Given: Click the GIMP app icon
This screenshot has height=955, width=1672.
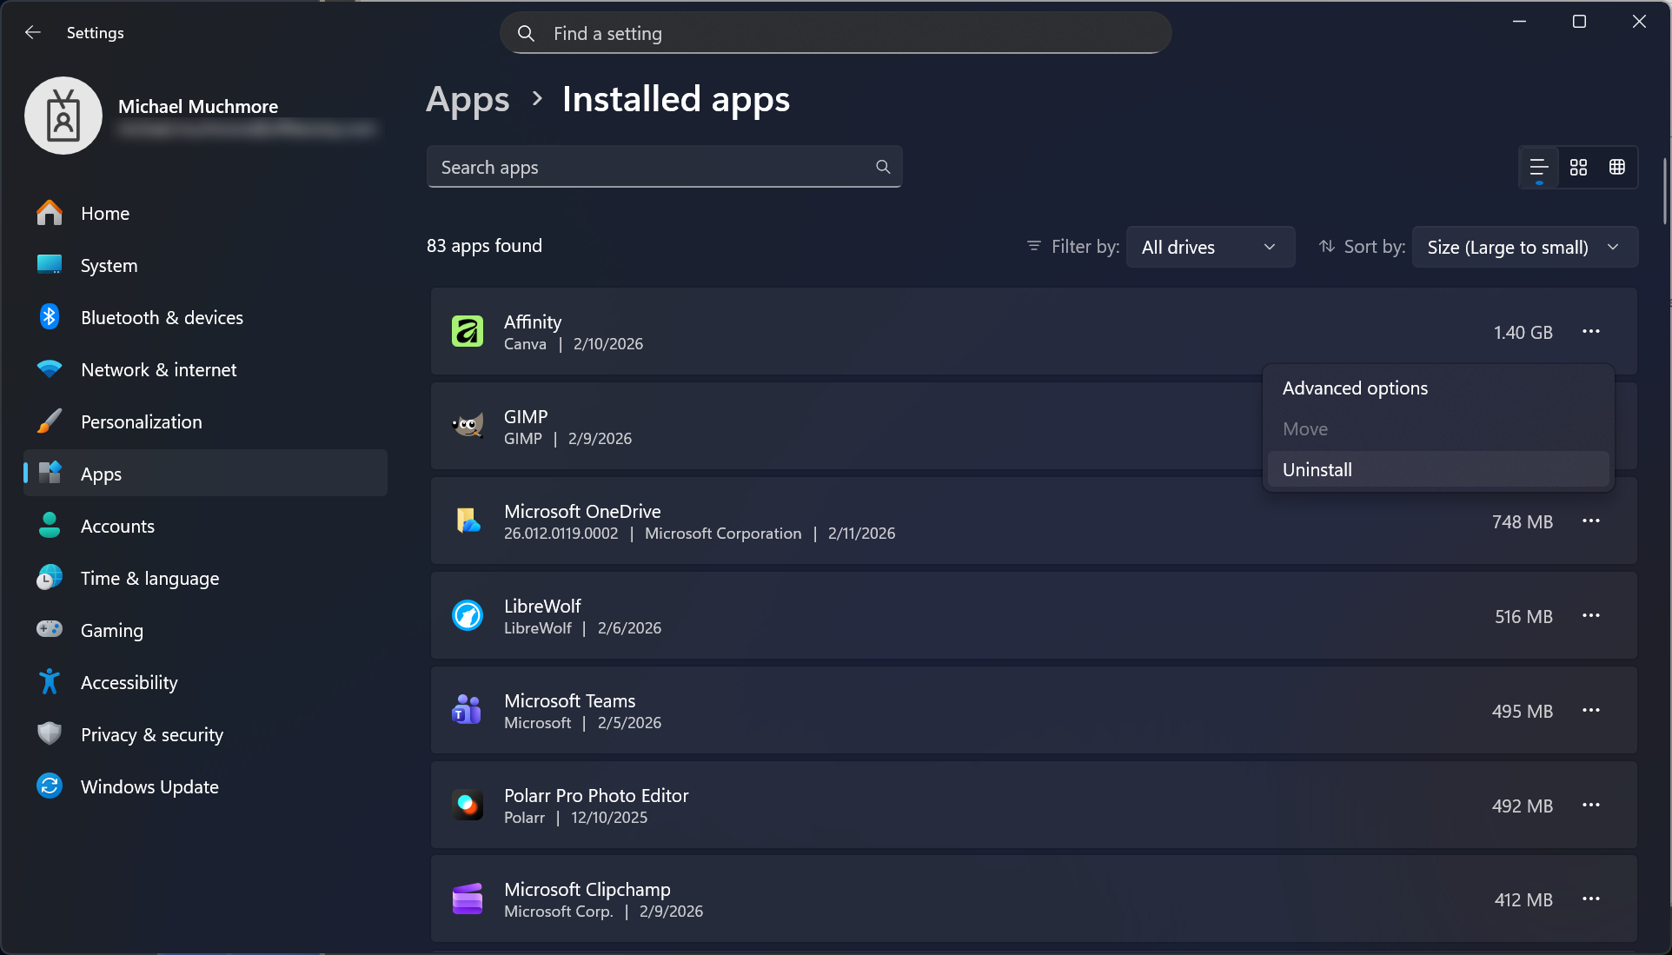Looking at the screenshot, I should click(x=467, y=425).
